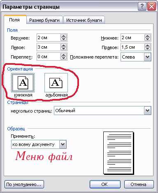Open the Источник бумаги tab
This screenshot has height=193, width=158.
coord(84,20)
